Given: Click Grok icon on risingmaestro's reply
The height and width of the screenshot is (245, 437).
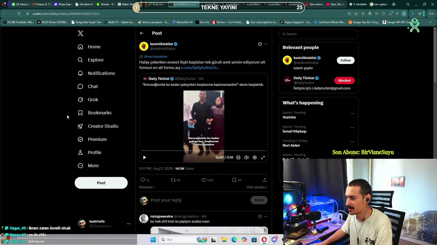Looking at the screenshot, I should 260,216.
